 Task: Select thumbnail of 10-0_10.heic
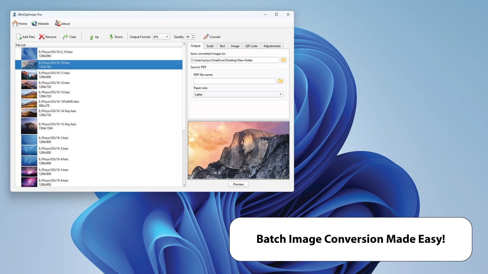[x=29, y=54]
